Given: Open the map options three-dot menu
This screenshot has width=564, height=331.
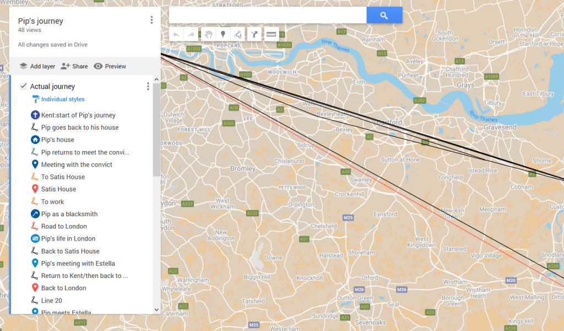Looking at the screenshot, I should 151,20.
